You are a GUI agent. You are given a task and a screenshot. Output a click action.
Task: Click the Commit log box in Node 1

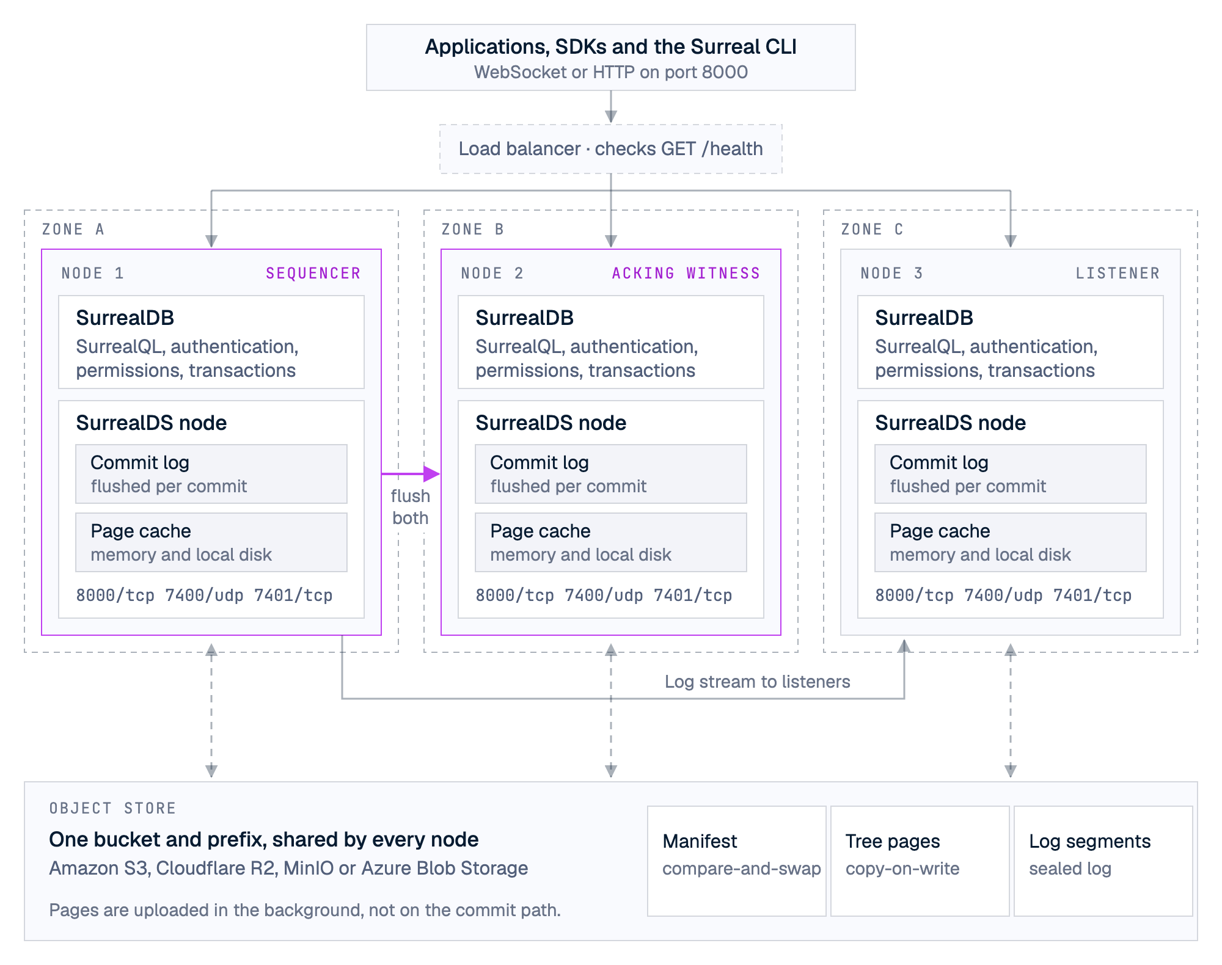[211, 474]
